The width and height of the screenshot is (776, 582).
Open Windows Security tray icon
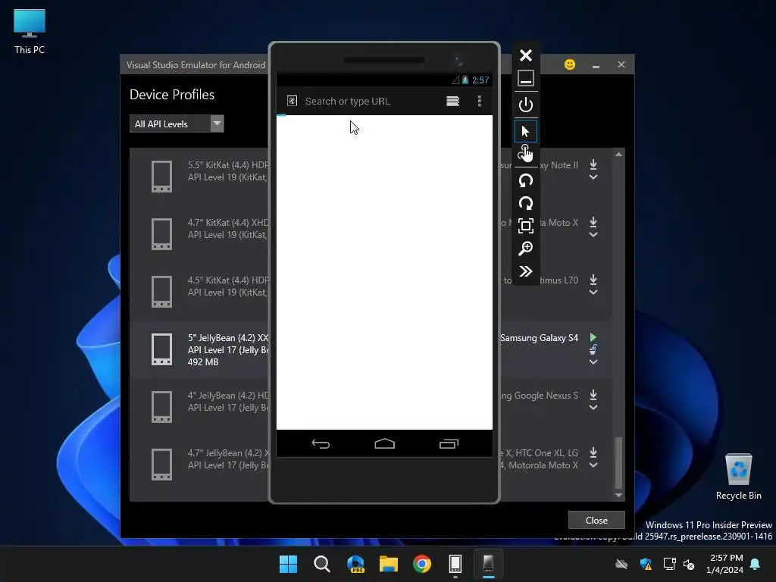646,564
